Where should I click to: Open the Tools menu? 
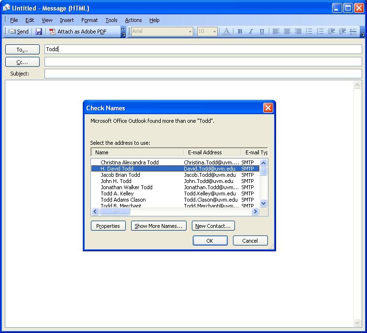111,20
